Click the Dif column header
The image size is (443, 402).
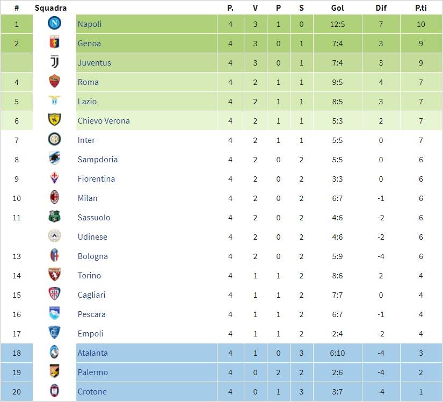(x=381, y=8)
